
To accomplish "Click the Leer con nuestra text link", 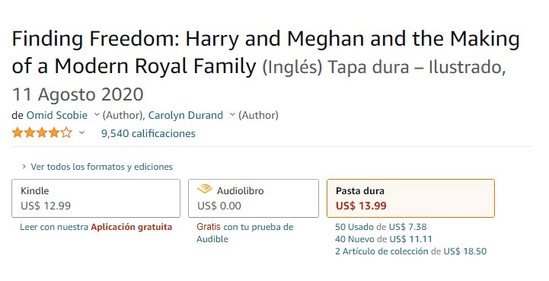I will point(54,227).
